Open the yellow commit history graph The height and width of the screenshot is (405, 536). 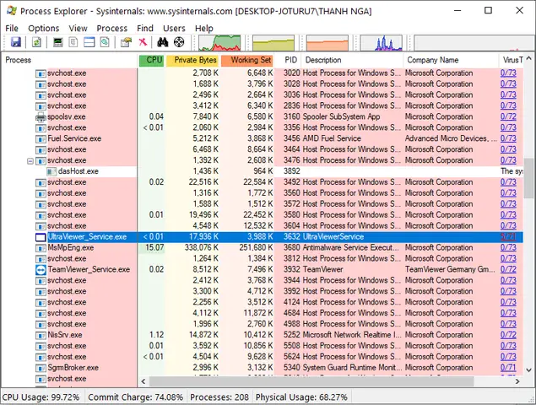pos(273,43)
